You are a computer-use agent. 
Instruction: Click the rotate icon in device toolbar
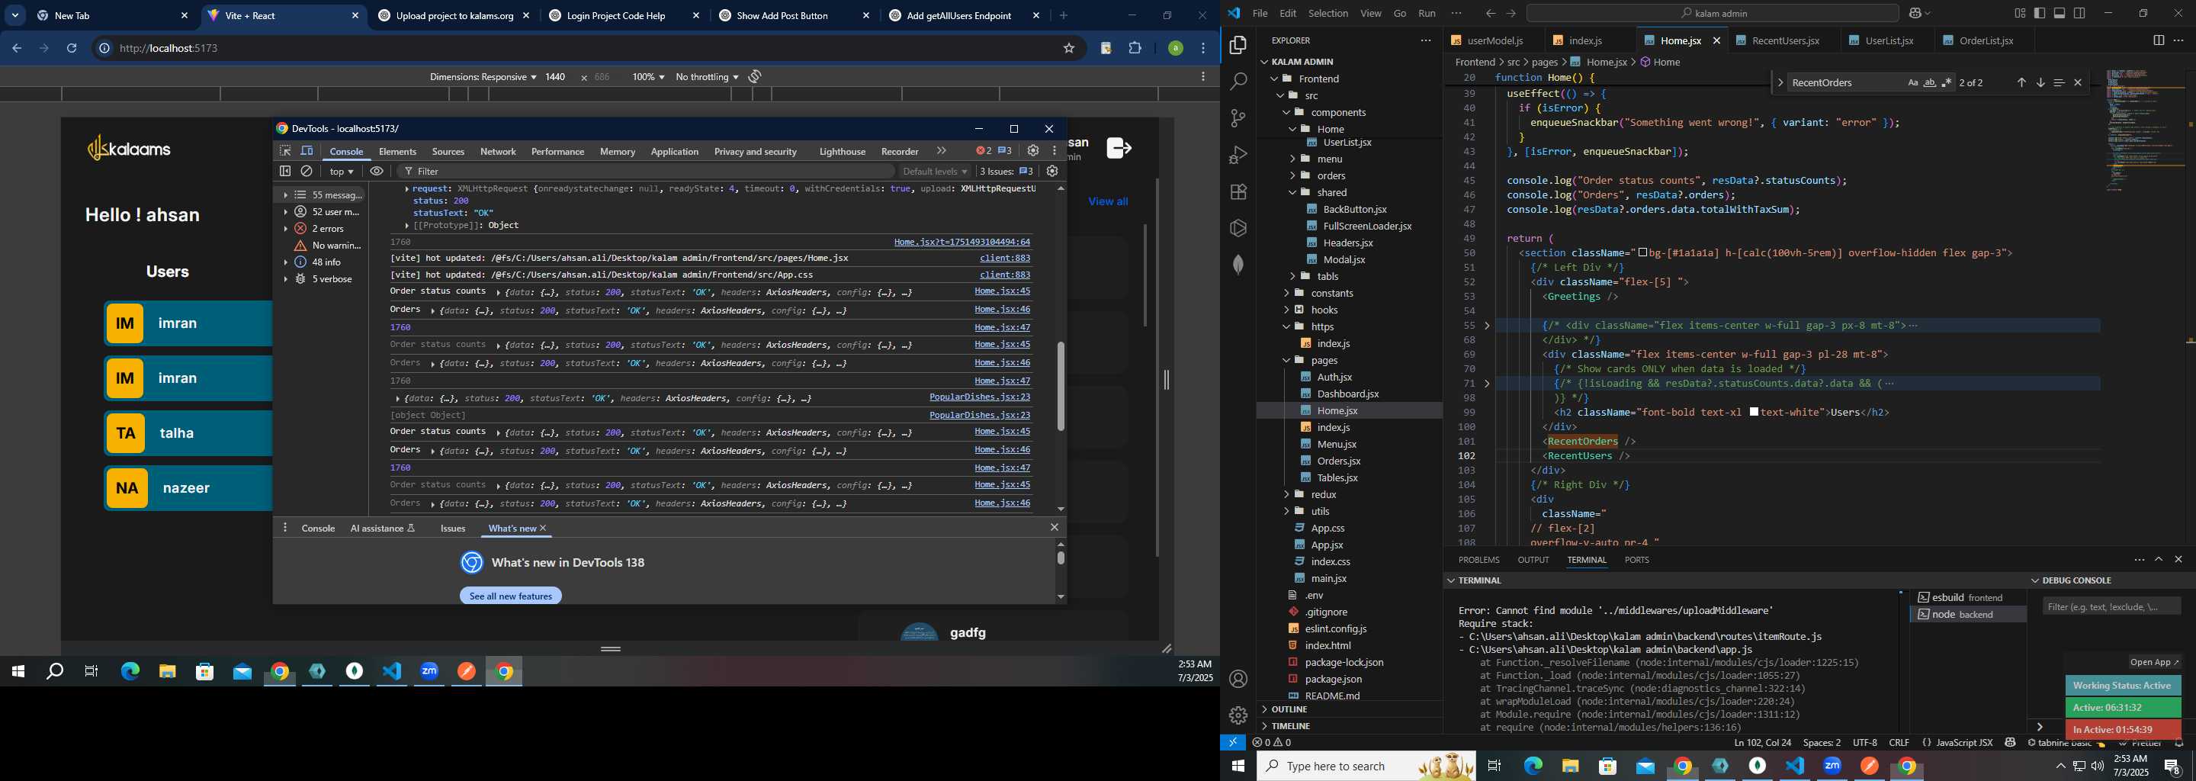click(754, 77)
